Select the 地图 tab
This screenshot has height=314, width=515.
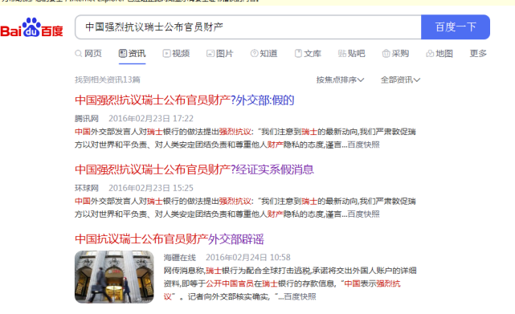[439, 53]
